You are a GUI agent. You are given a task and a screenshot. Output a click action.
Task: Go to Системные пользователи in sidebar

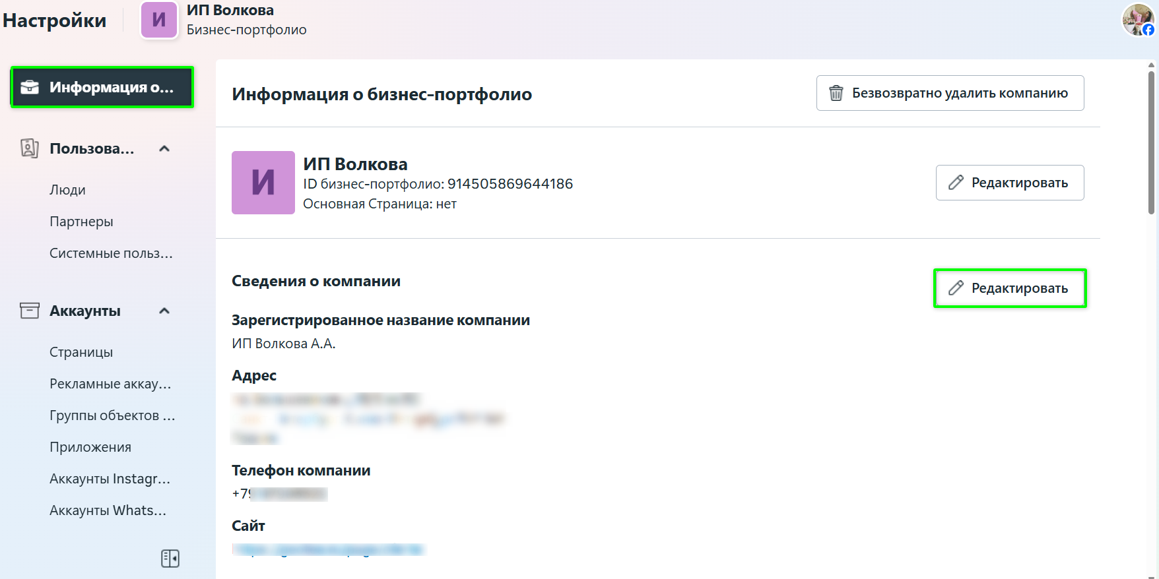(x=111, y=253)
